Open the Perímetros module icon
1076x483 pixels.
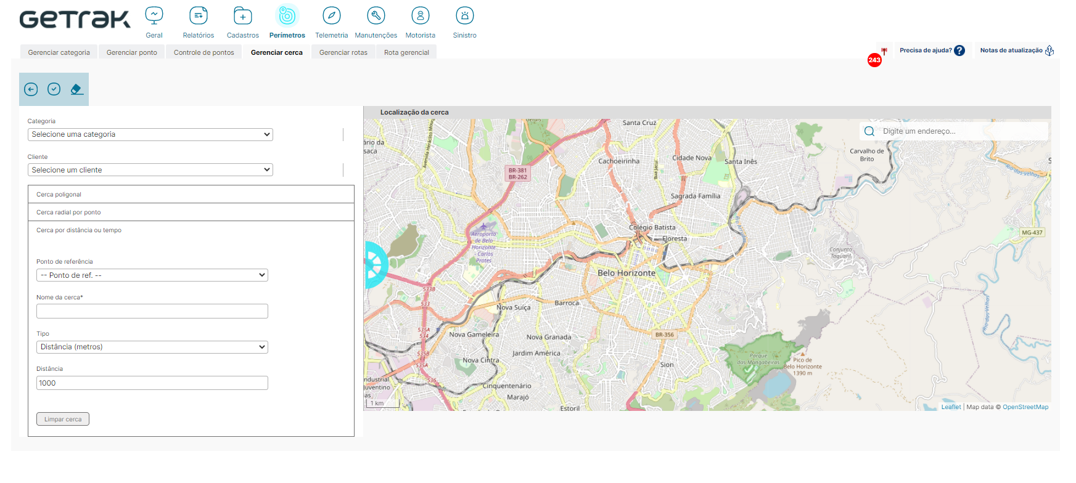(287, 15)
